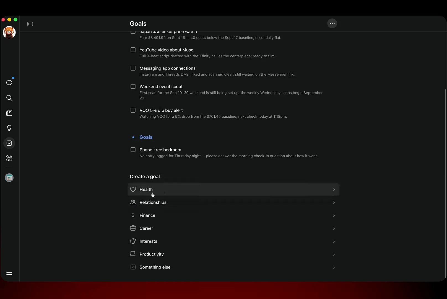Expand the Health goal category chevron
This screenshot has width=447, height=299.
[334, 189]
